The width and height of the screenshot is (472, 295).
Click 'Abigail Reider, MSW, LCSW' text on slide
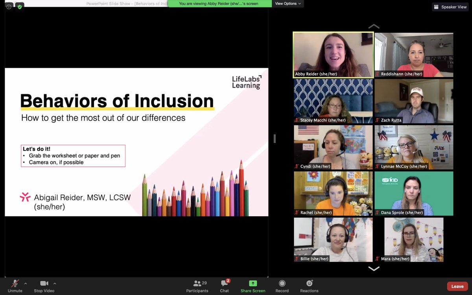click(82, 197)
